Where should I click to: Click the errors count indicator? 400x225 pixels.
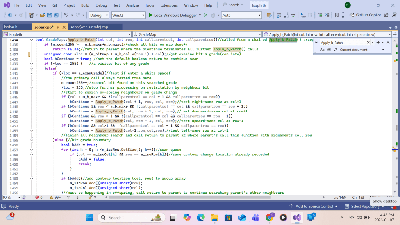coord(39,198)
